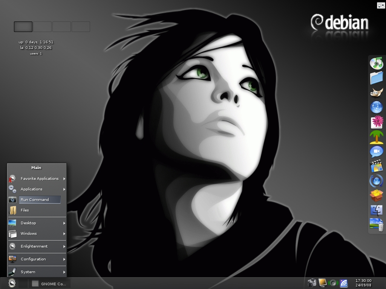This screenshot has height=289, width=386.
Task: Click the date 24/09/08 in the shelf
Action: click(x=363, y=285)
